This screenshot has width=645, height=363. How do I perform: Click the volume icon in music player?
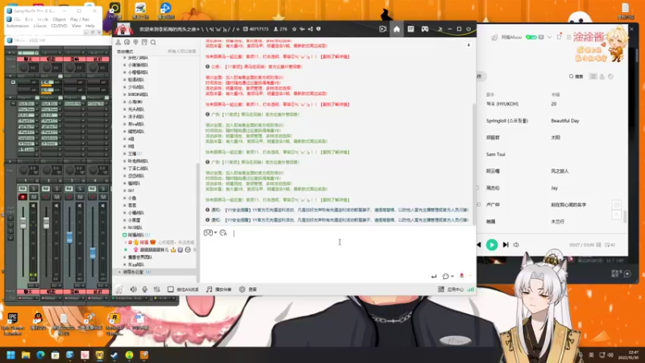516,245
